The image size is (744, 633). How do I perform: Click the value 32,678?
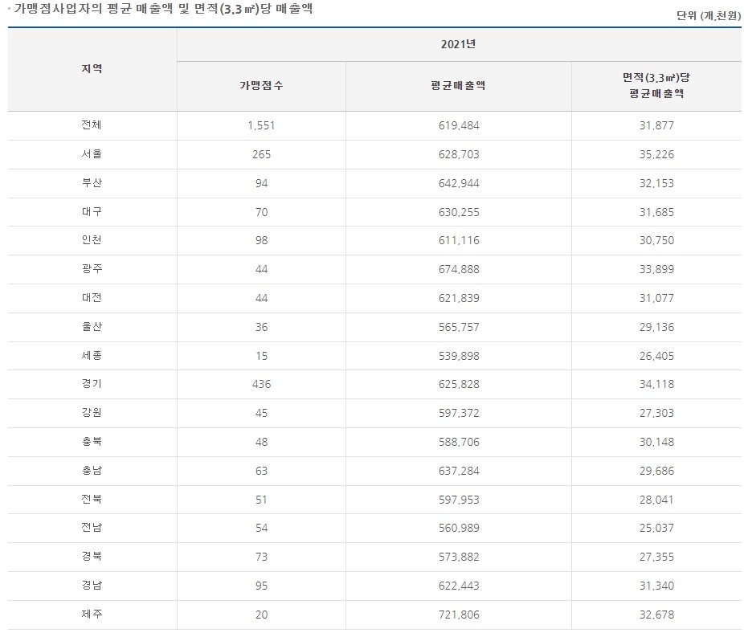(x=656, y=615)
